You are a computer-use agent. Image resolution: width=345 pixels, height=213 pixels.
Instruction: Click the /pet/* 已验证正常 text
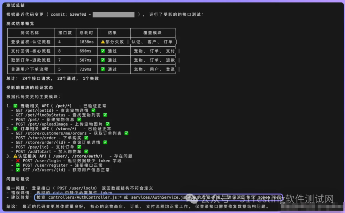(81, 106)
